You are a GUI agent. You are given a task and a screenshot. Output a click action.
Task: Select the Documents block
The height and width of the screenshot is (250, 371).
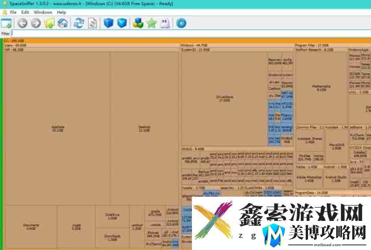click(x=31, y=227)
